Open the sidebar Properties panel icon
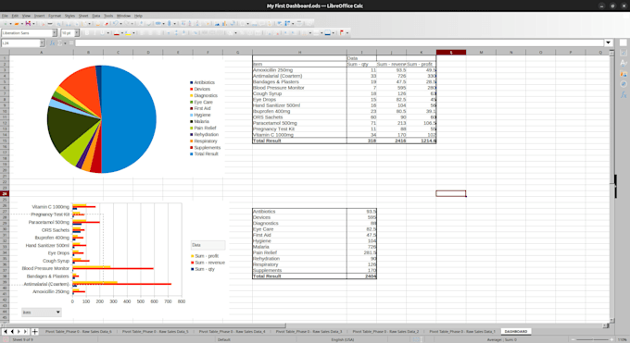 pos(624,53)
